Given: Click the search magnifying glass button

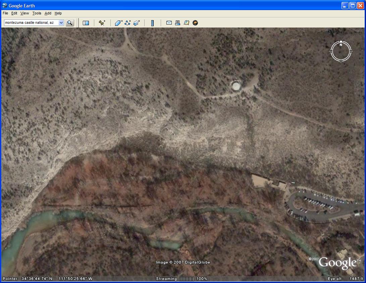Looking at the screenshot, I should [70, 23].
